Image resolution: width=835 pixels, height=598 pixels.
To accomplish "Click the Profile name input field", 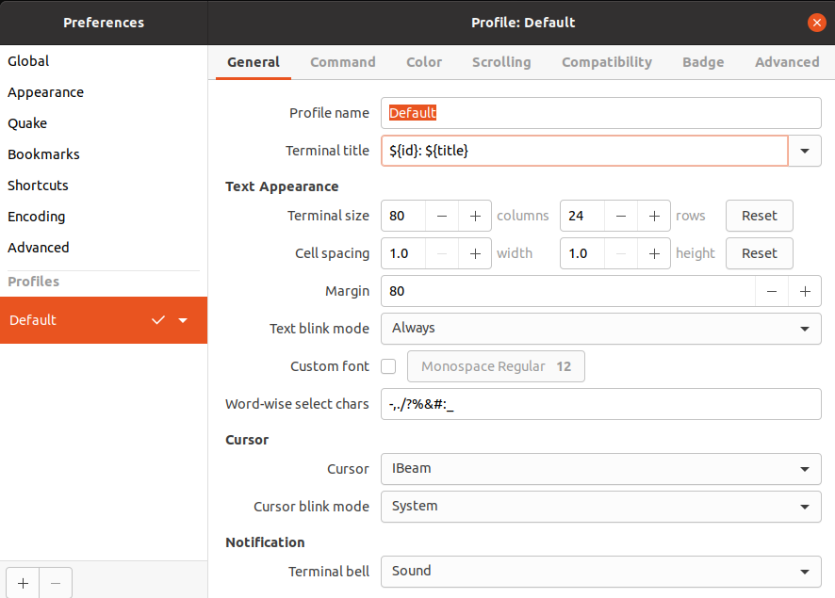I will [600, 113].
